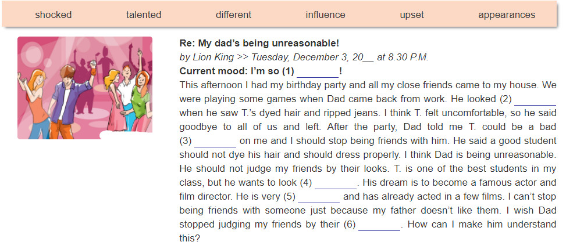Select blank (4) after "wants to look"
This screenshot has height=249, width=566.
[336, 183]
